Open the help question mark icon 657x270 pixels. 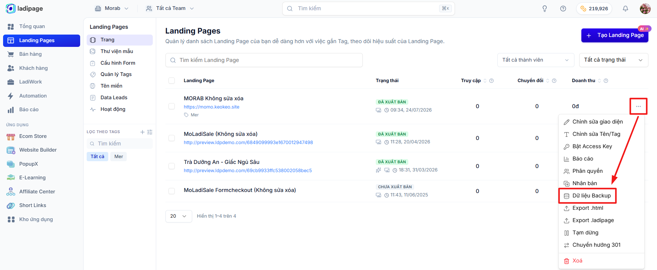click(x=563, y=9)
